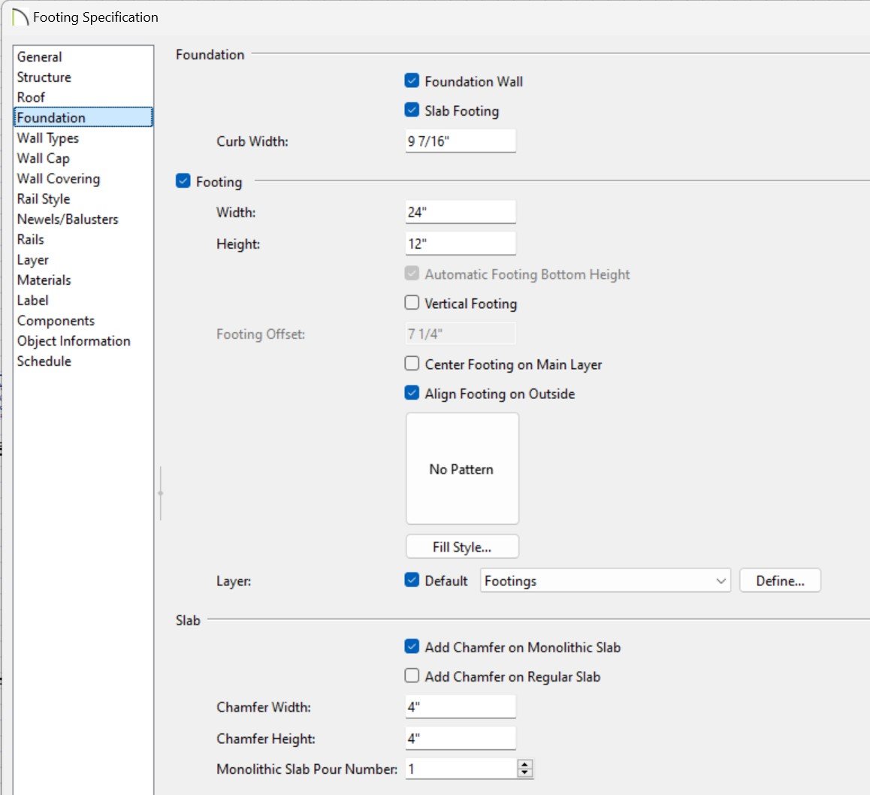Enable the Vertical Footing option
870x795 pixels.
[x=411, y=304]
